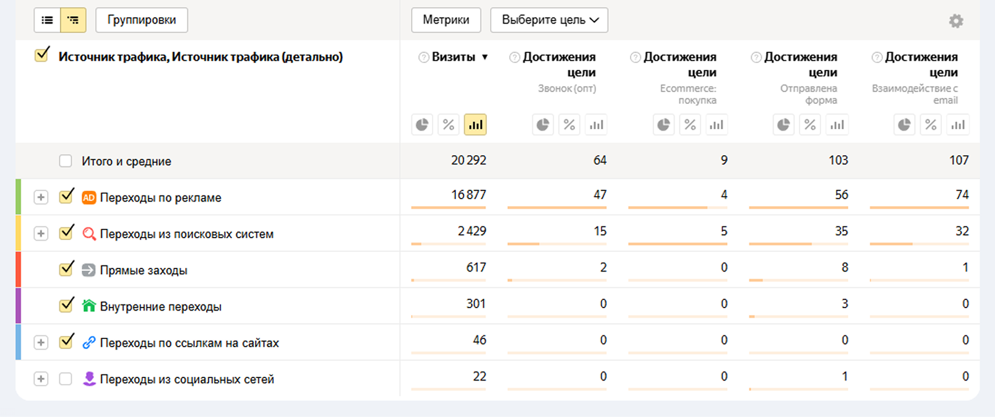
Task: Show percent view for Взаимодействие с email column
Action: coord(931,125)
